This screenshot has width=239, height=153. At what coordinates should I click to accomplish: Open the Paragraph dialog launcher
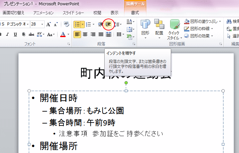(x=134, y=44)
